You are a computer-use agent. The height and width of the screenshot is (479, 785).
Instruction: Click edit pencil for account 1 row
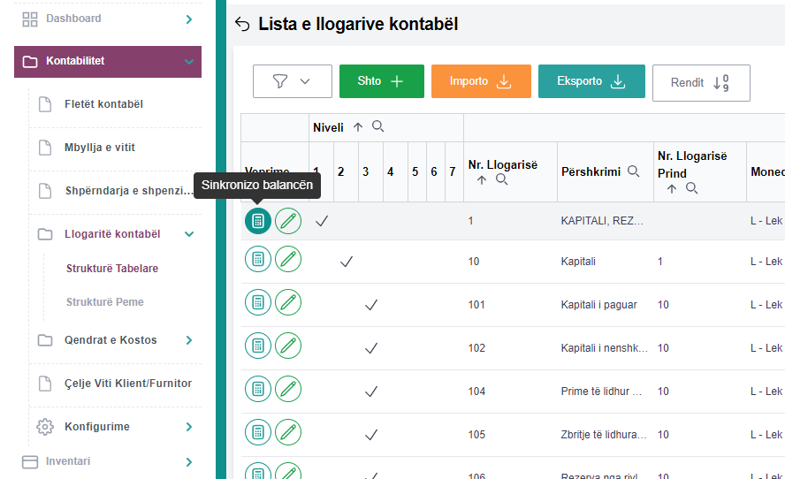pos(288,221)
